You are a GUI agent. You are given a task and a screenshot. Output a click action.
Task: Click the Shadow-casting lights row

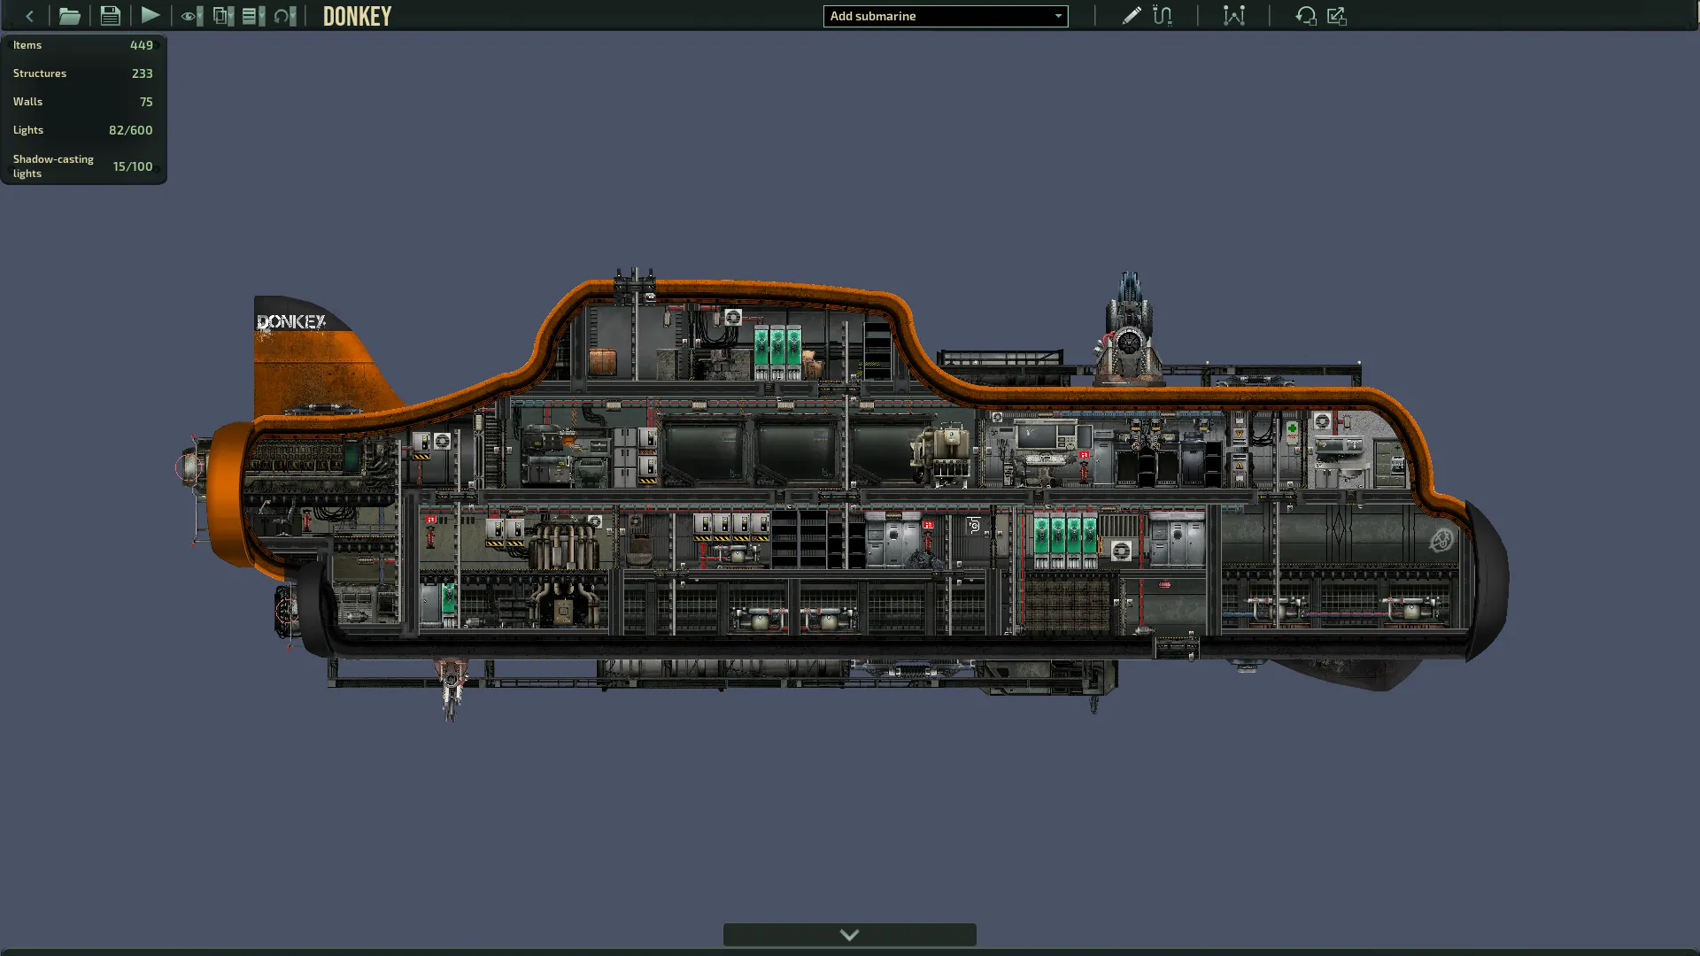[x=83, y=166]
